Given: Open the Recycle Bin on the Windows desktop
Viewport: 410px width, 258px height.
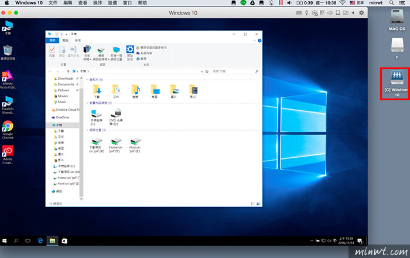Looking at the screenshot, I should pyautogui.click(x=8, y=53).
